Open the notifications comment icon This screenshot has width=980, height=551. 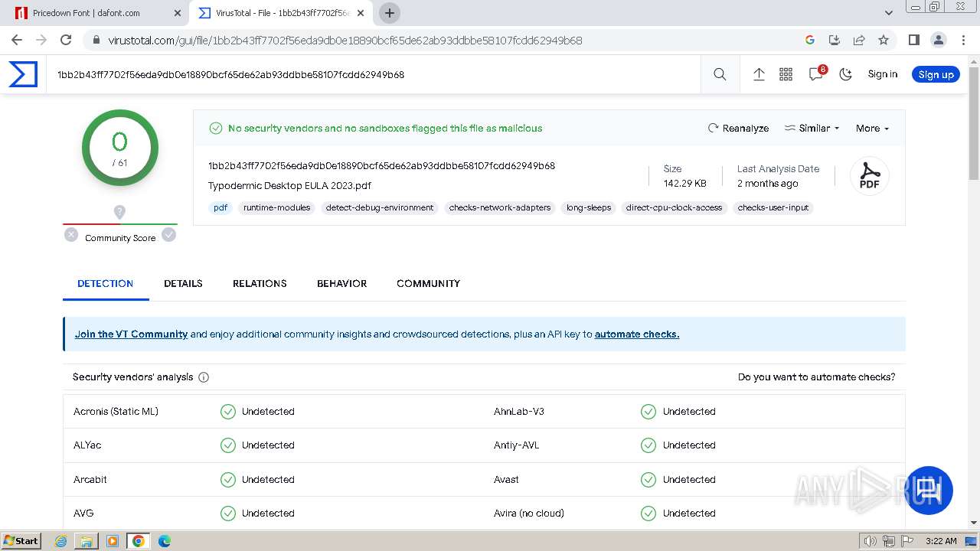816,74
